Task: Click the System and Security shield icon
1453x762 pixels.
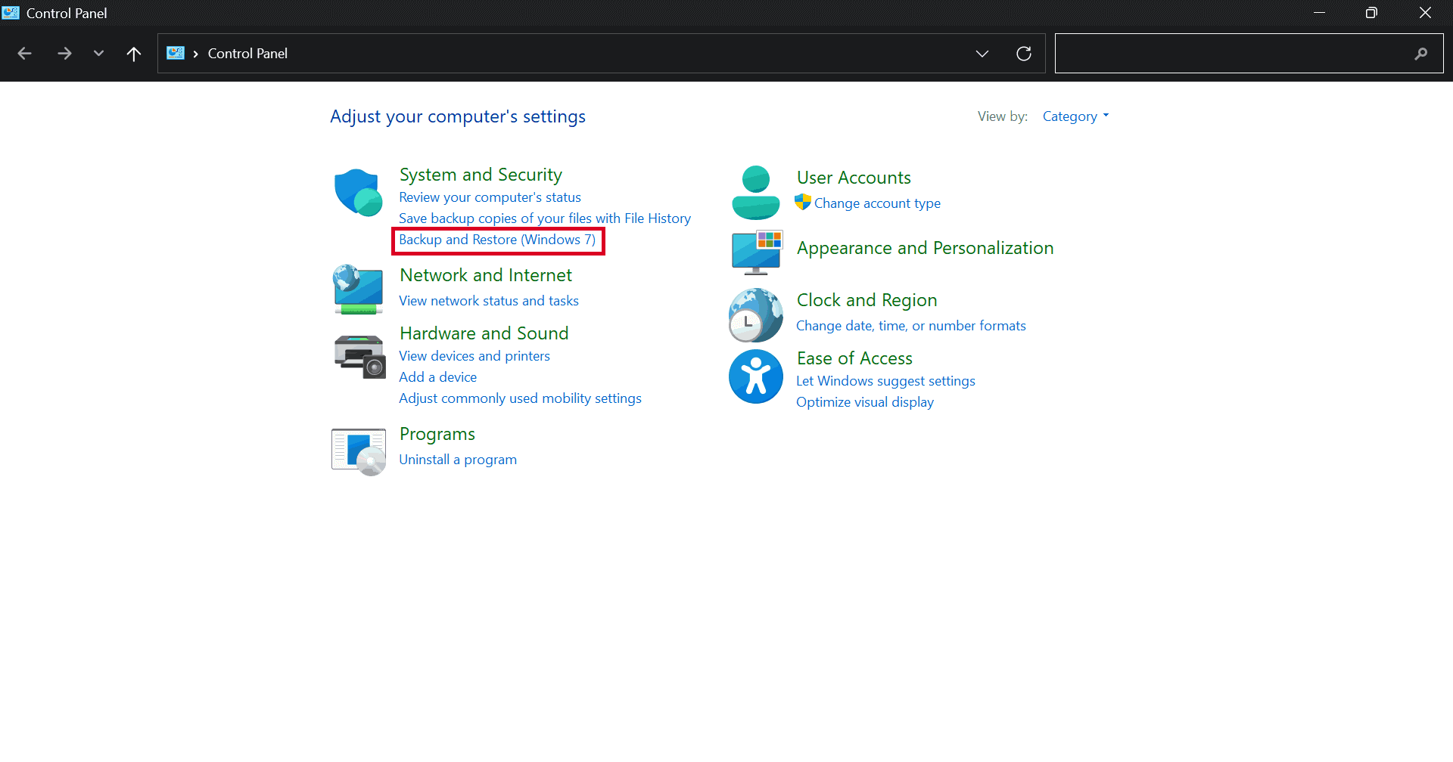Action: point(357,191)
